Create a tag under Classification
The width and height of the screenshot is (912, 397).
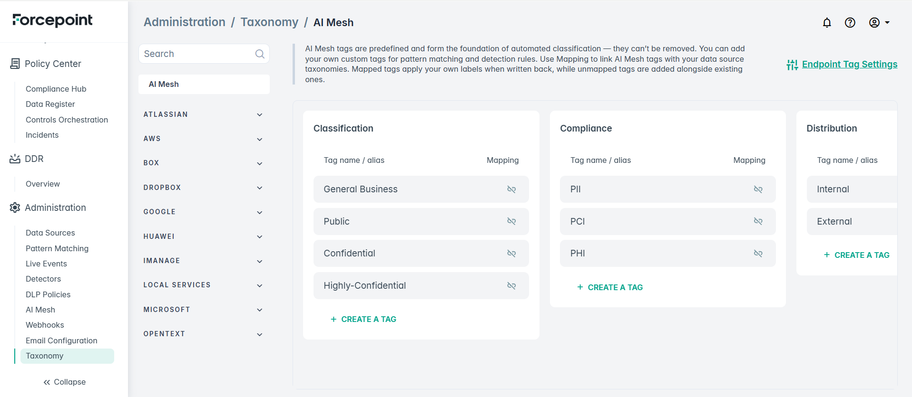pos(363,319)
